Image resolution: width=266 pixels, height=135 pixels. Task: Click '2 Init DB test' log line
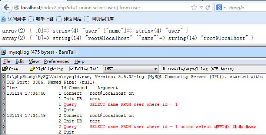click(x=79, y=121)
